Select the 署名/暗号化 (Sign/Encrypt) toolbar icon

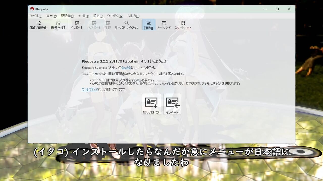click(x=38, y=25)
